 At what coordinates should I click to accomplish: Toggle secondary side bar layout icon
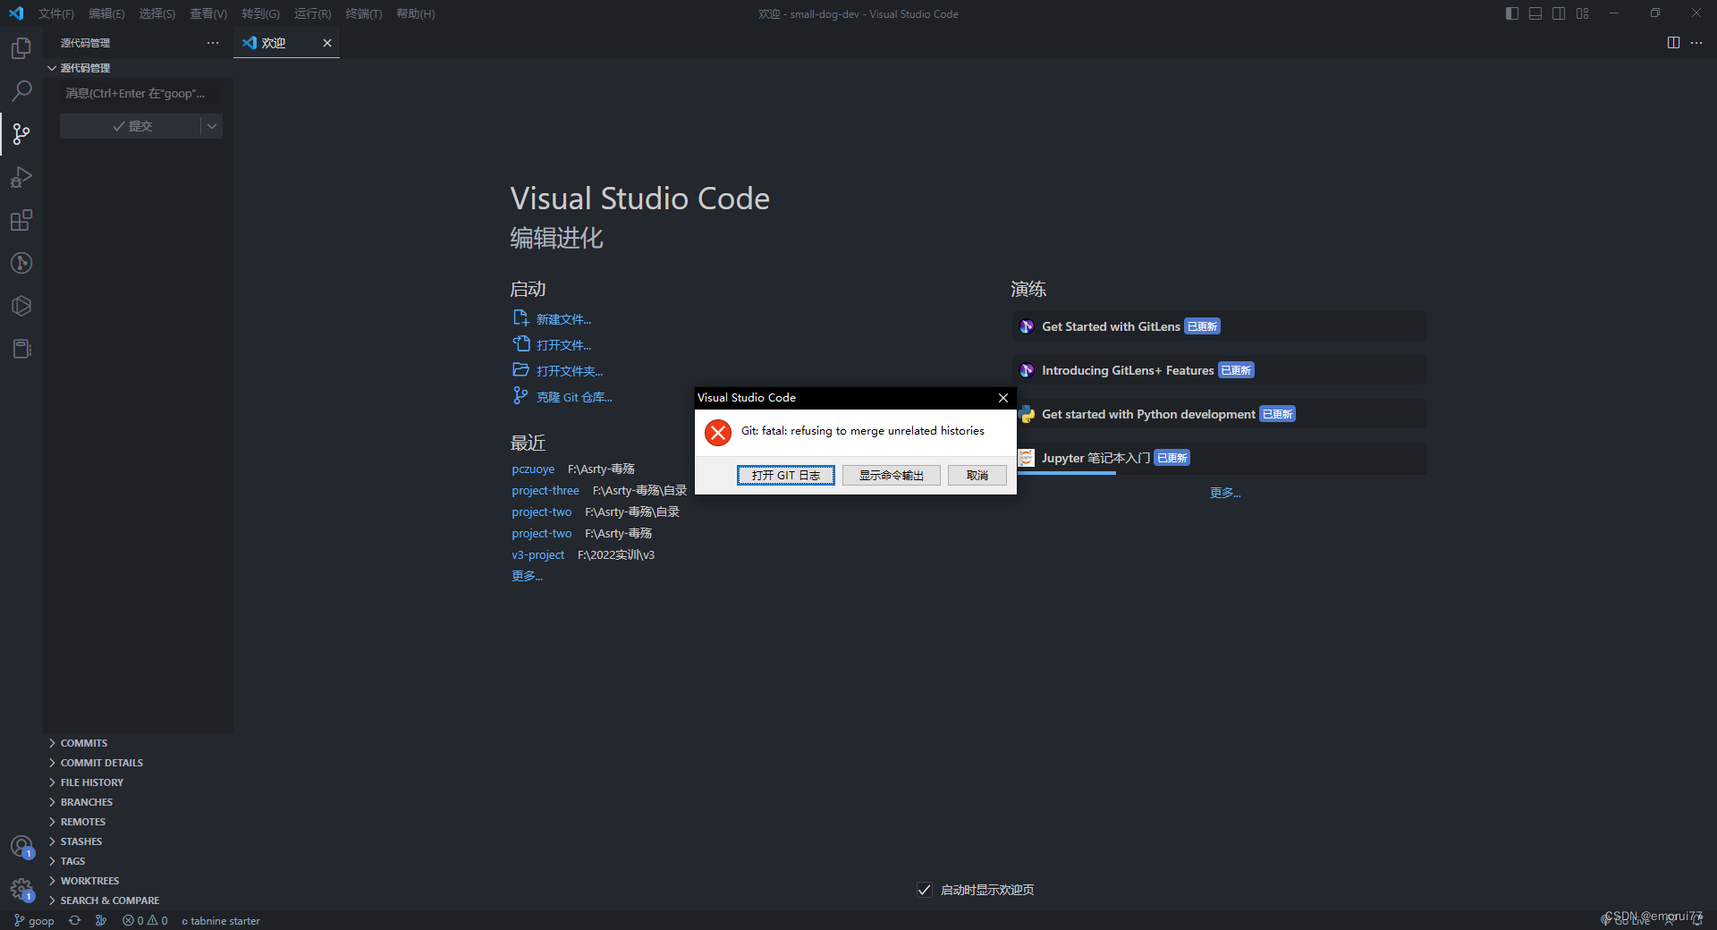[x=1559, y=13]
